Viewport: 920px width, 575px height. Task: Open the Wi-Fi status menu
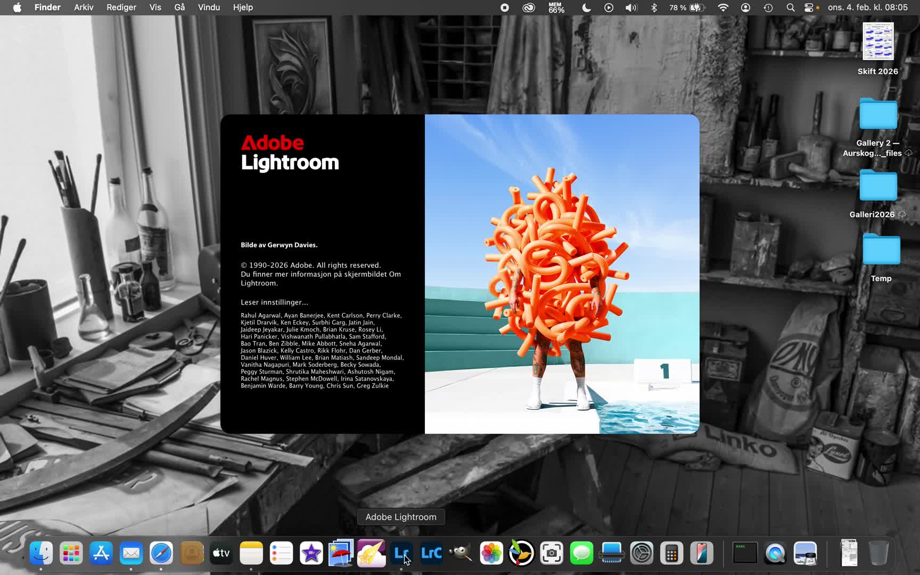point(722,7)
